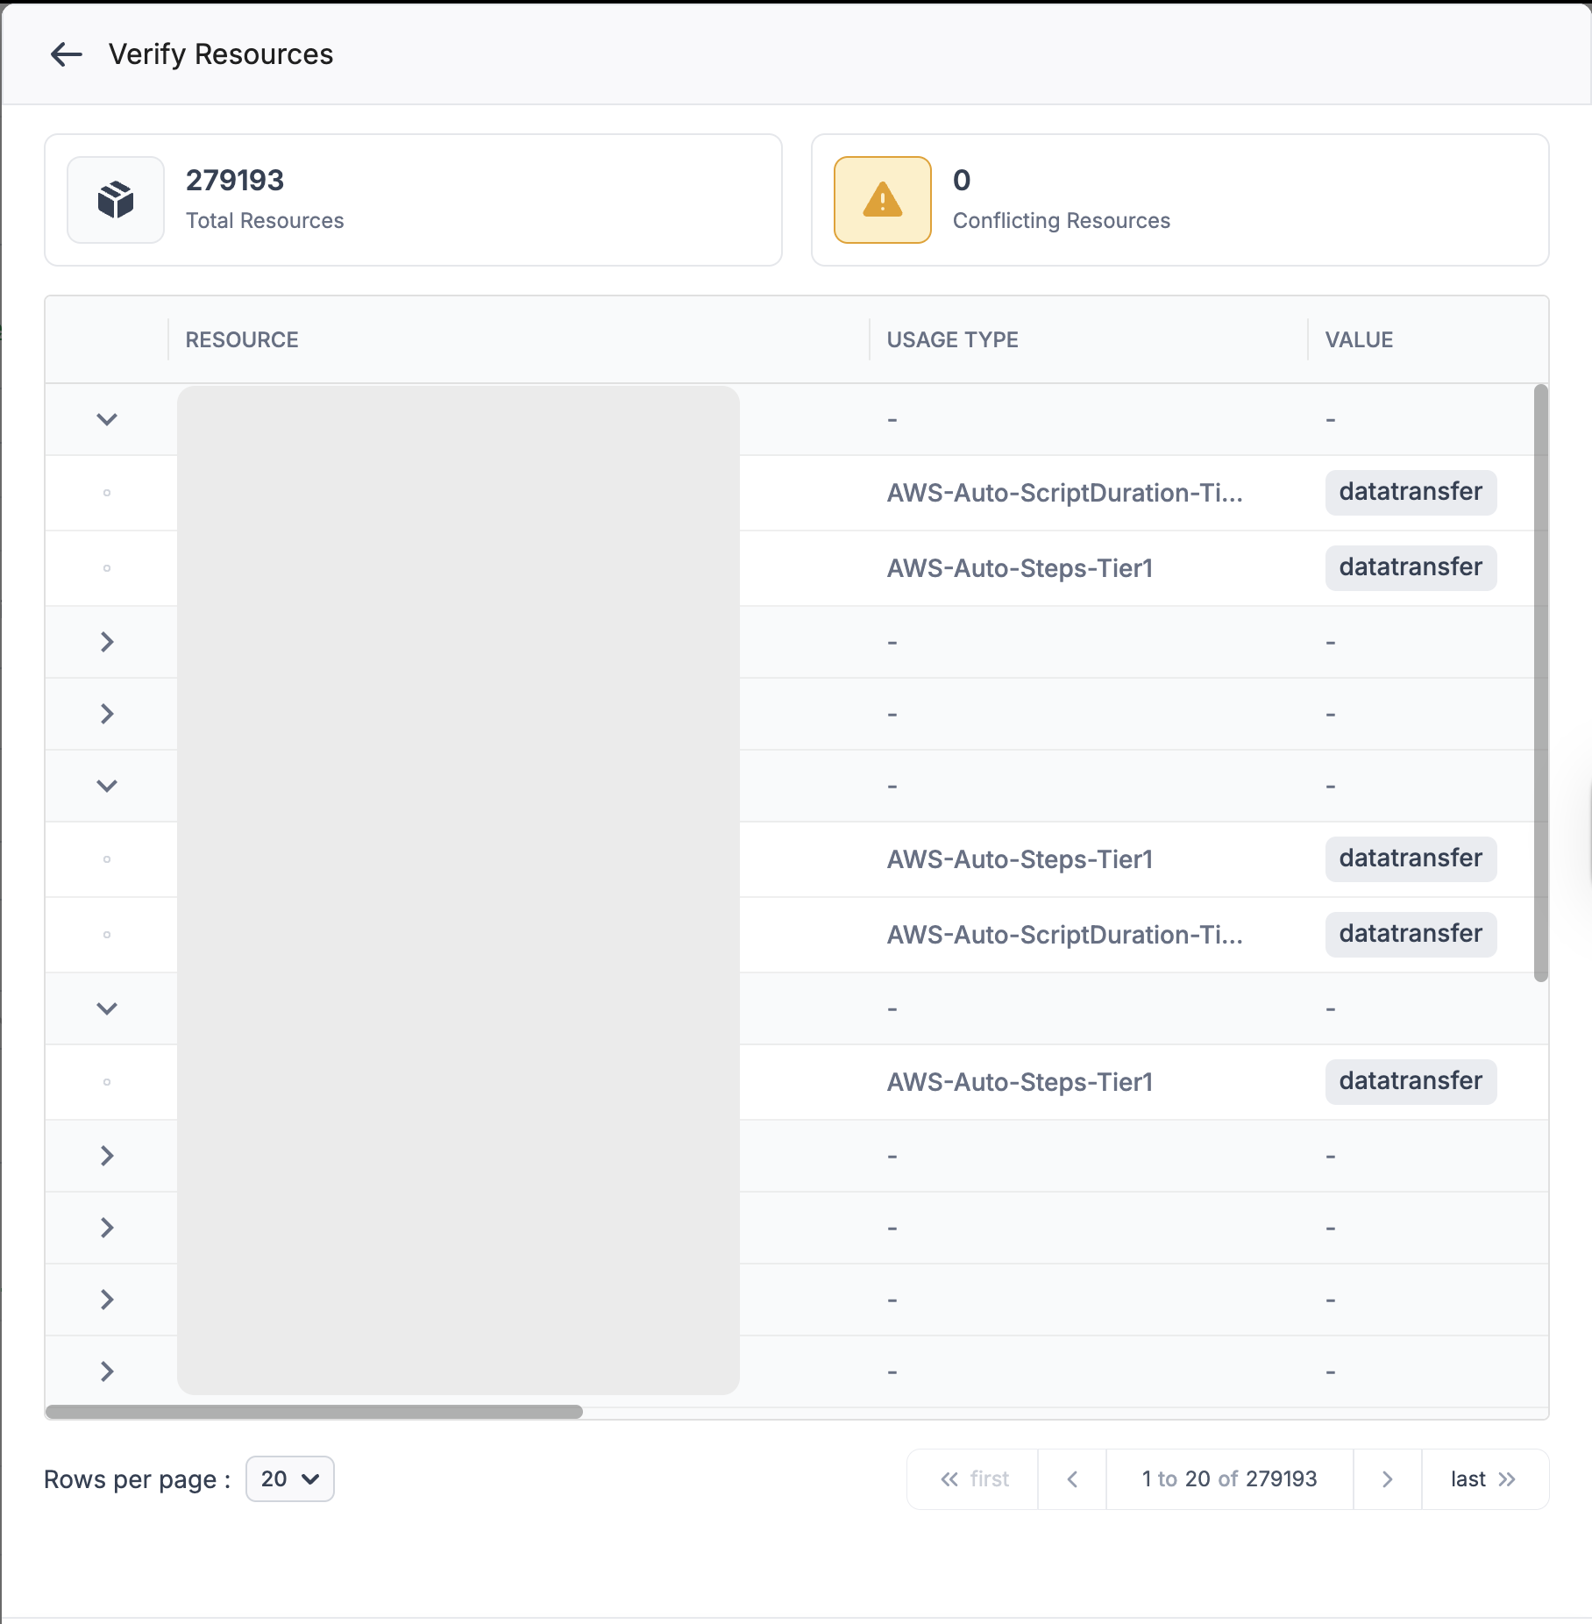
Task: Click the datatransfer tag in the first child row
Action: tap(1411, 492)
